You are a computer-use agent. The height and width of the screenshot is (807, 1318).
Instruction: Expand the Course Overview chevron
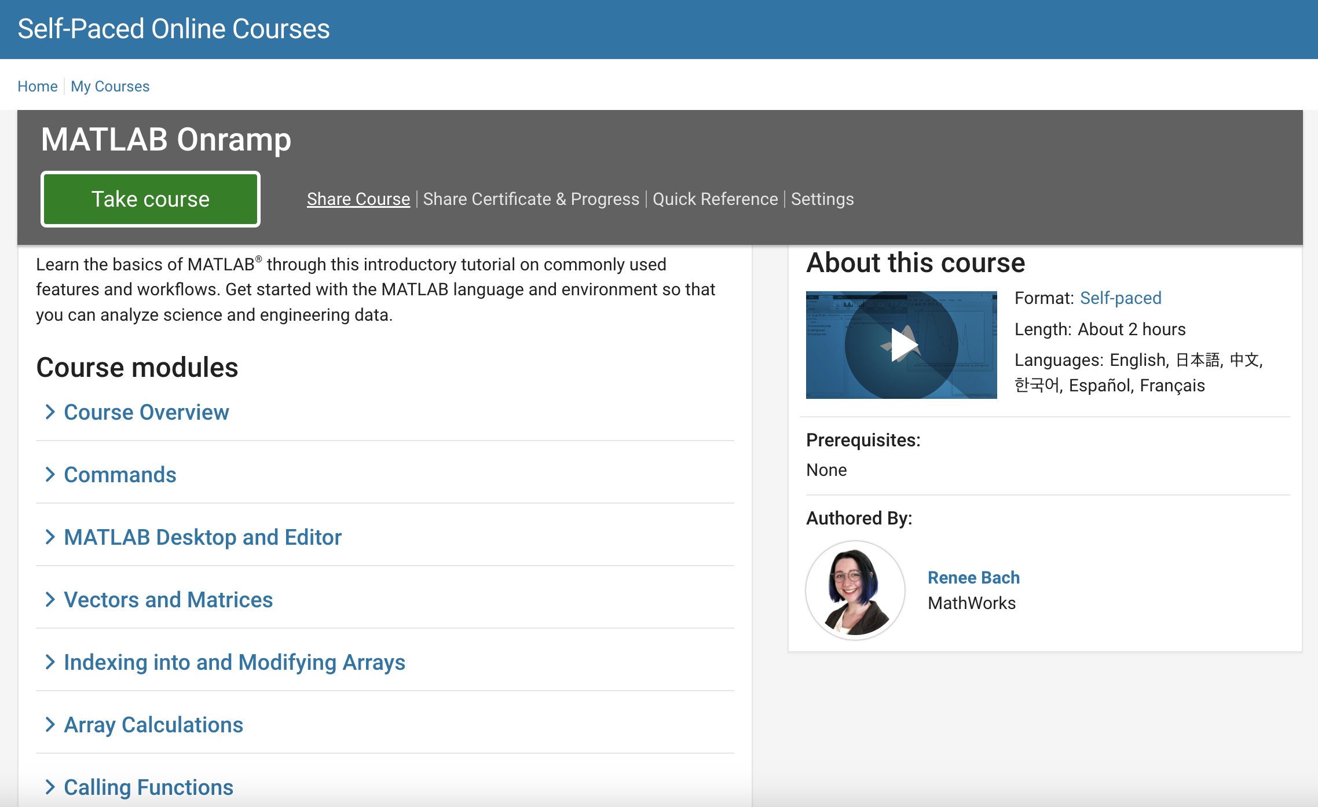click(x=50, y=412)
